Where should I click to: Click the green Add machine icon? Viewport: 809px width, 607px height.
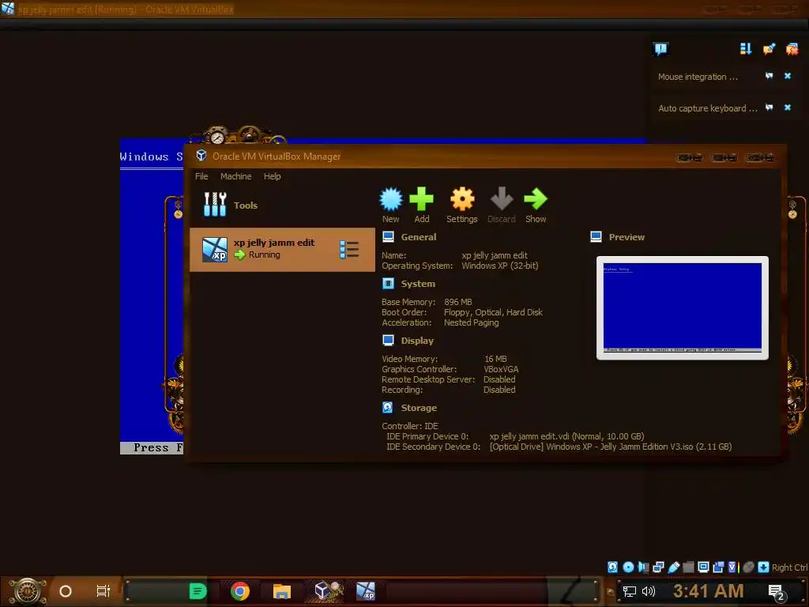pos(422,199)
